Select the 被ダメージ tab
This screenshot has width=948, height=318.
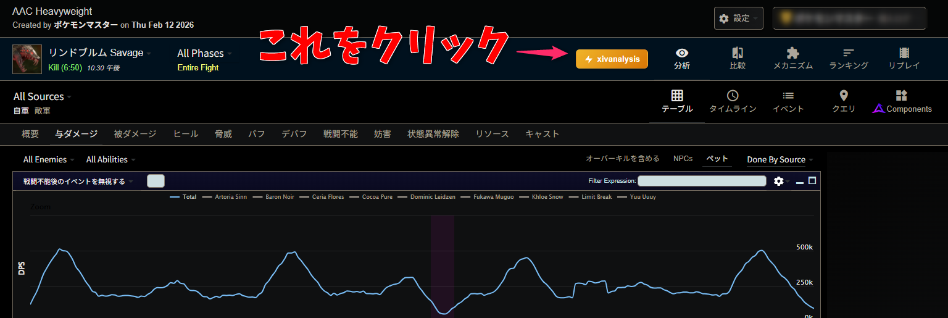pyautogui.click(x=135, y=134)
